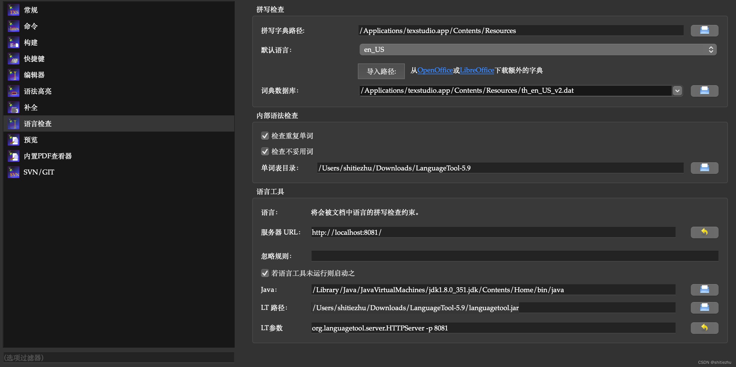Click browse icon for Java path
Screen dimensions: 736x367
point(704,290)
